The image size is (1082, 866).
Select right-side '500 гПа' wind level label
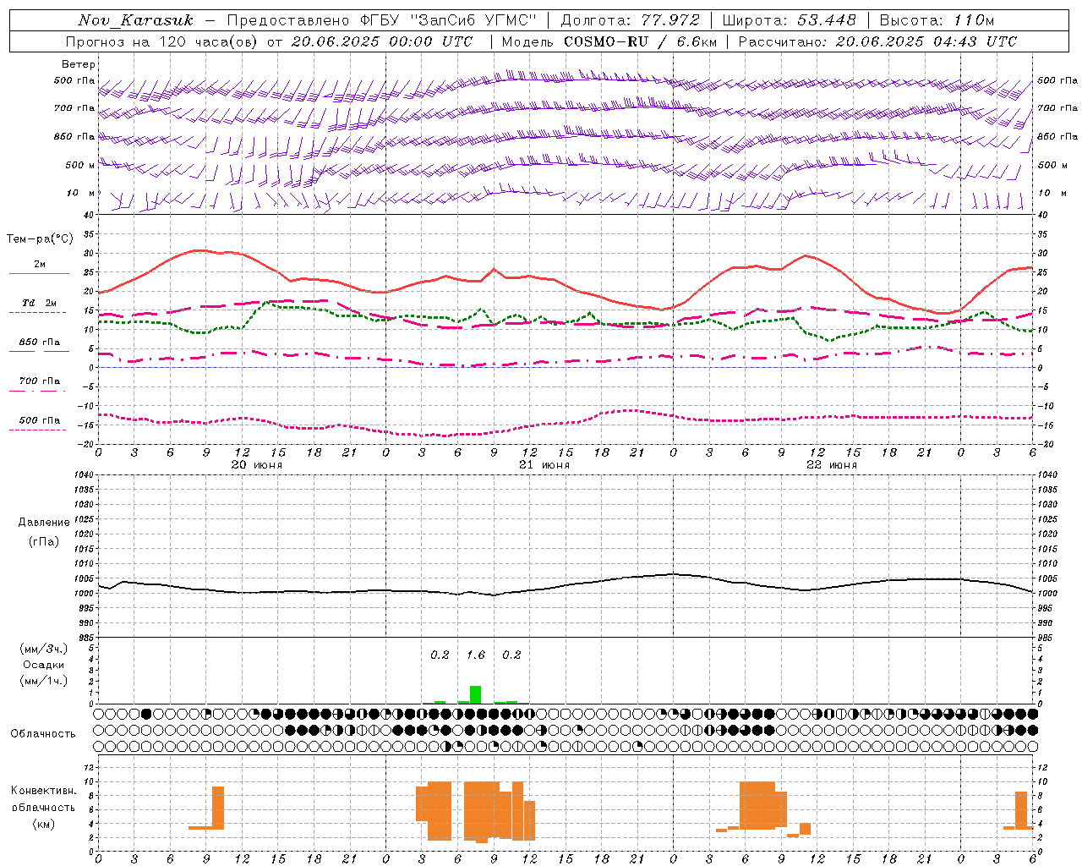[1057, 80]
